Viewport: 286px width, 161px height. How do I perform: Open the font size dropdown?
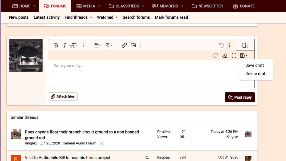[x=74, y=45]
